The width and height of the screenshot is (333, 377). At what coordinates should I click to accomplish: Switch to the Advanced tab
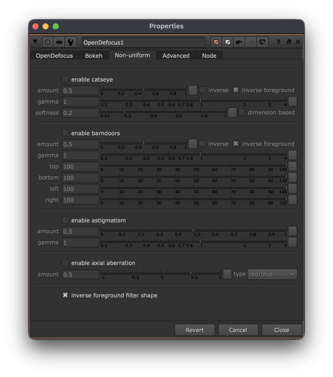(x=176, y=56)
